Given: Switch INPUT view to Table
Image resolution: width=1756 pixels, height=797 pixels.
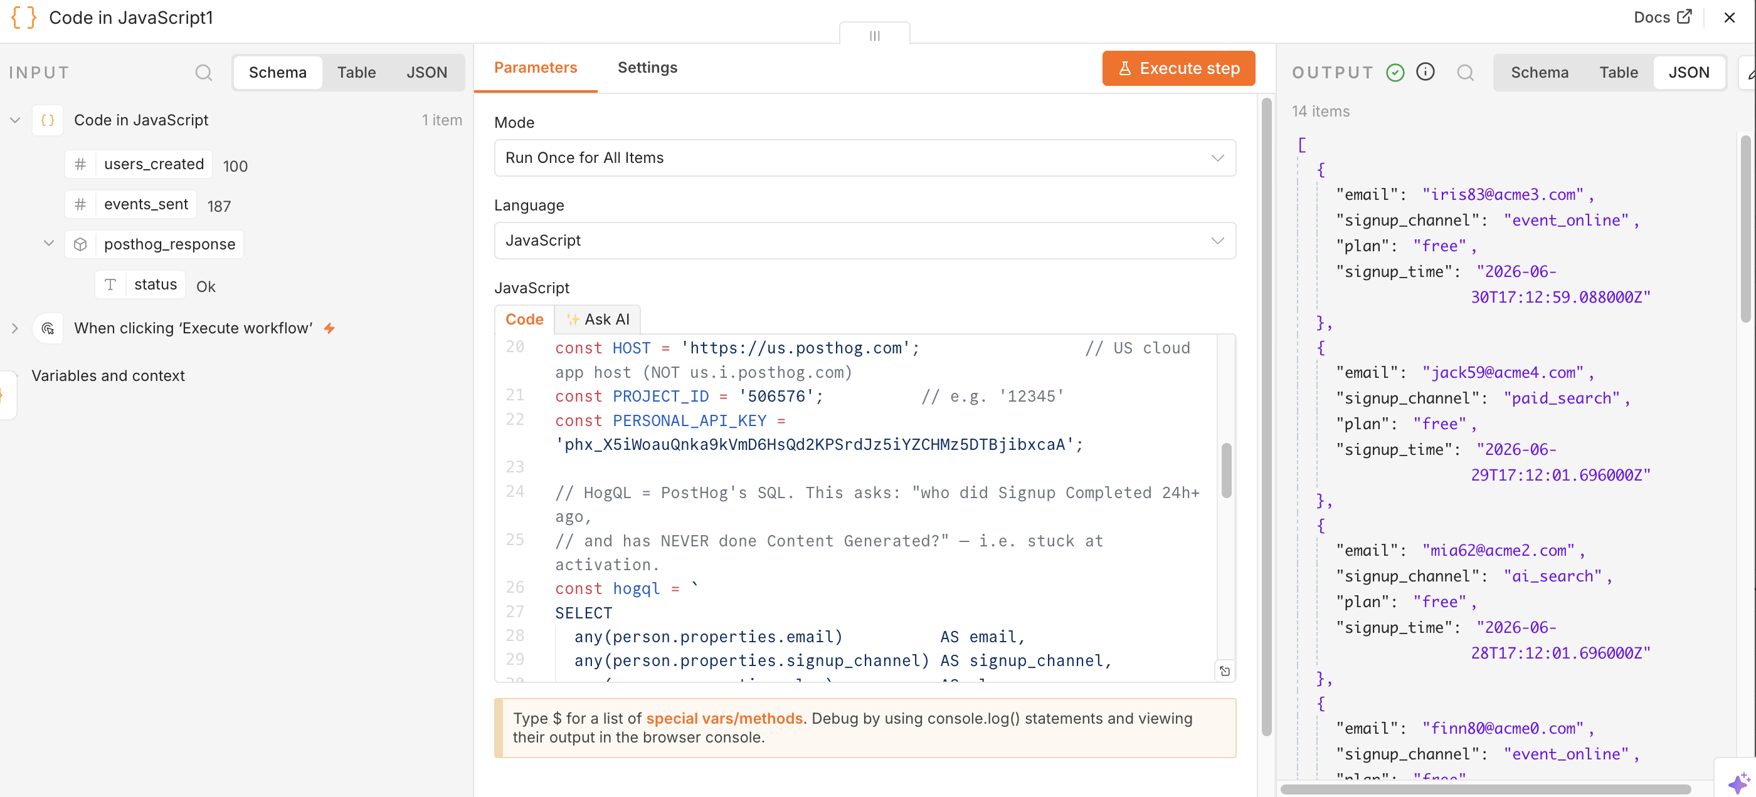Looking at the screenshot, I should 356,72.
